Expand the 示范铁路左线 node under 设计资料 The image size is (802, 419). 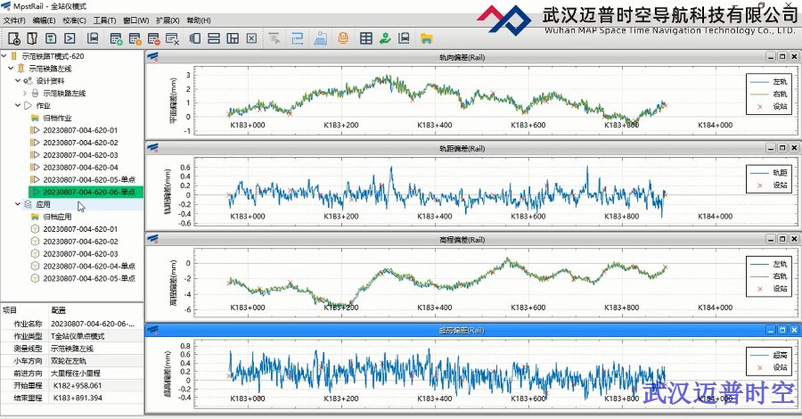pyautogui.click(x=25, y=93)
